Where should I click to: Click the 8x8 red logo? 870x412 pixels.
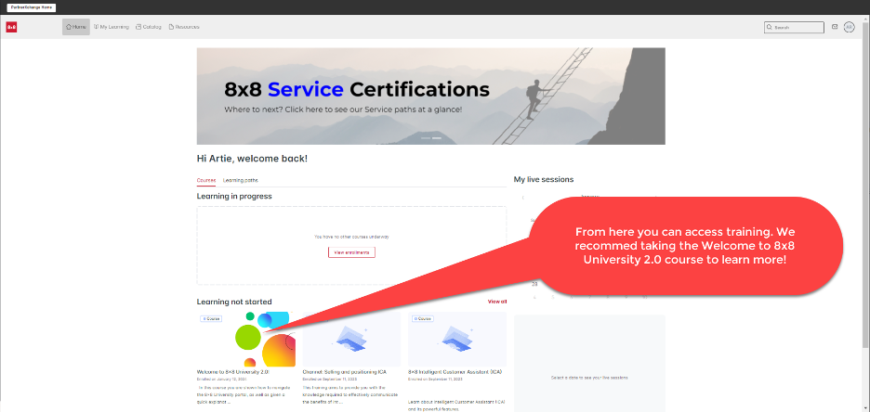(11, 27)
